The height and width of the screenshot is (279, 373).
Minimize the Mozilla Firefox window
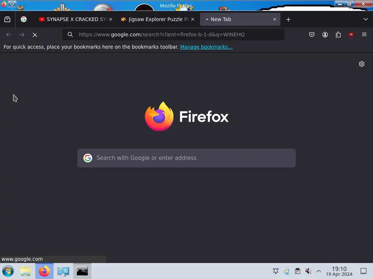pyautogui.click(x=340, y=4)
